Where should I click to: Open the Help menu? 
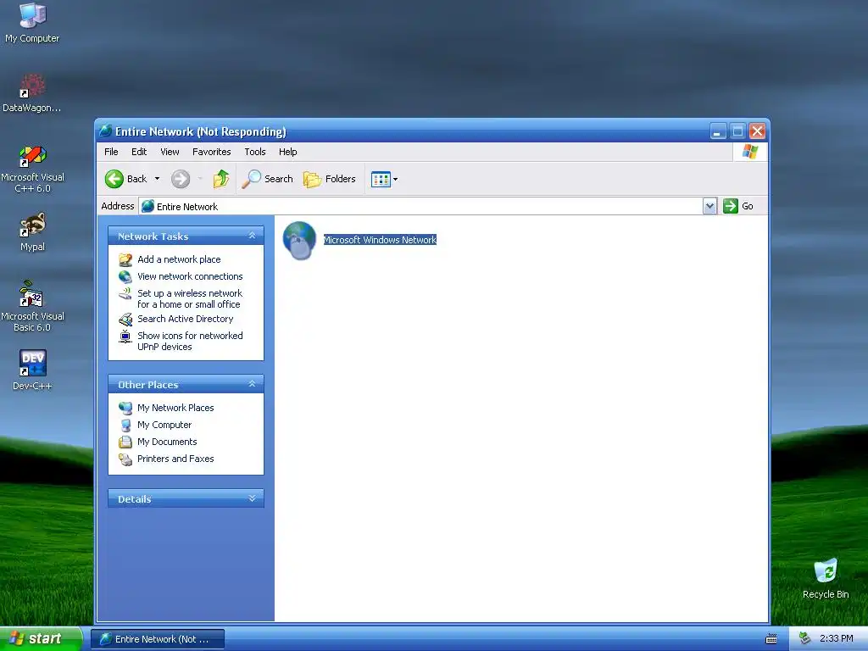pyautogui.click(x=288, y=152)
